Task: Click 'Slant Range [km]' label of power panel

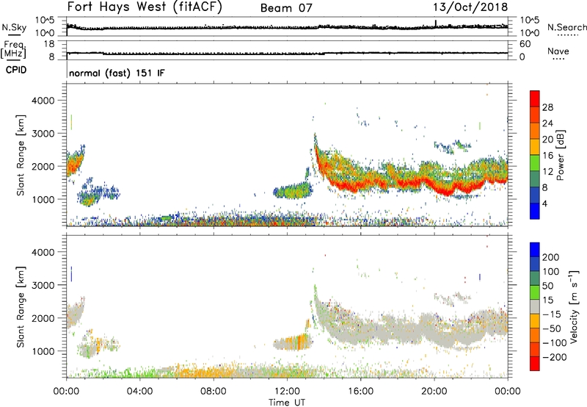Action: 20,155
